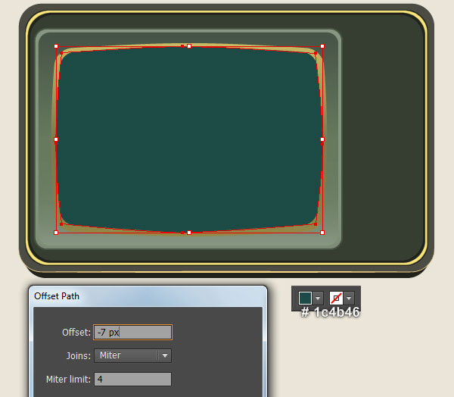Click the Offset Path dialog title

click(57, 296)
